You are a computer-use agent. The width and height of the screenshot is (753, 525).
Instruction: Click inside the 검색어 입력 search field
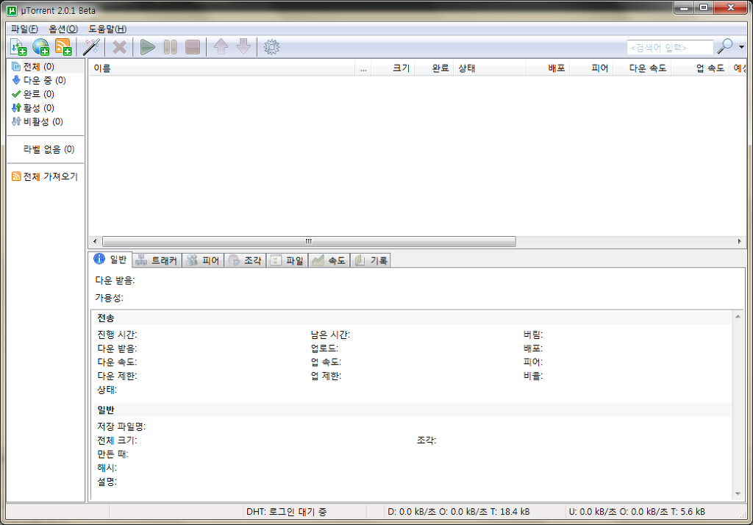coord(669,48)
